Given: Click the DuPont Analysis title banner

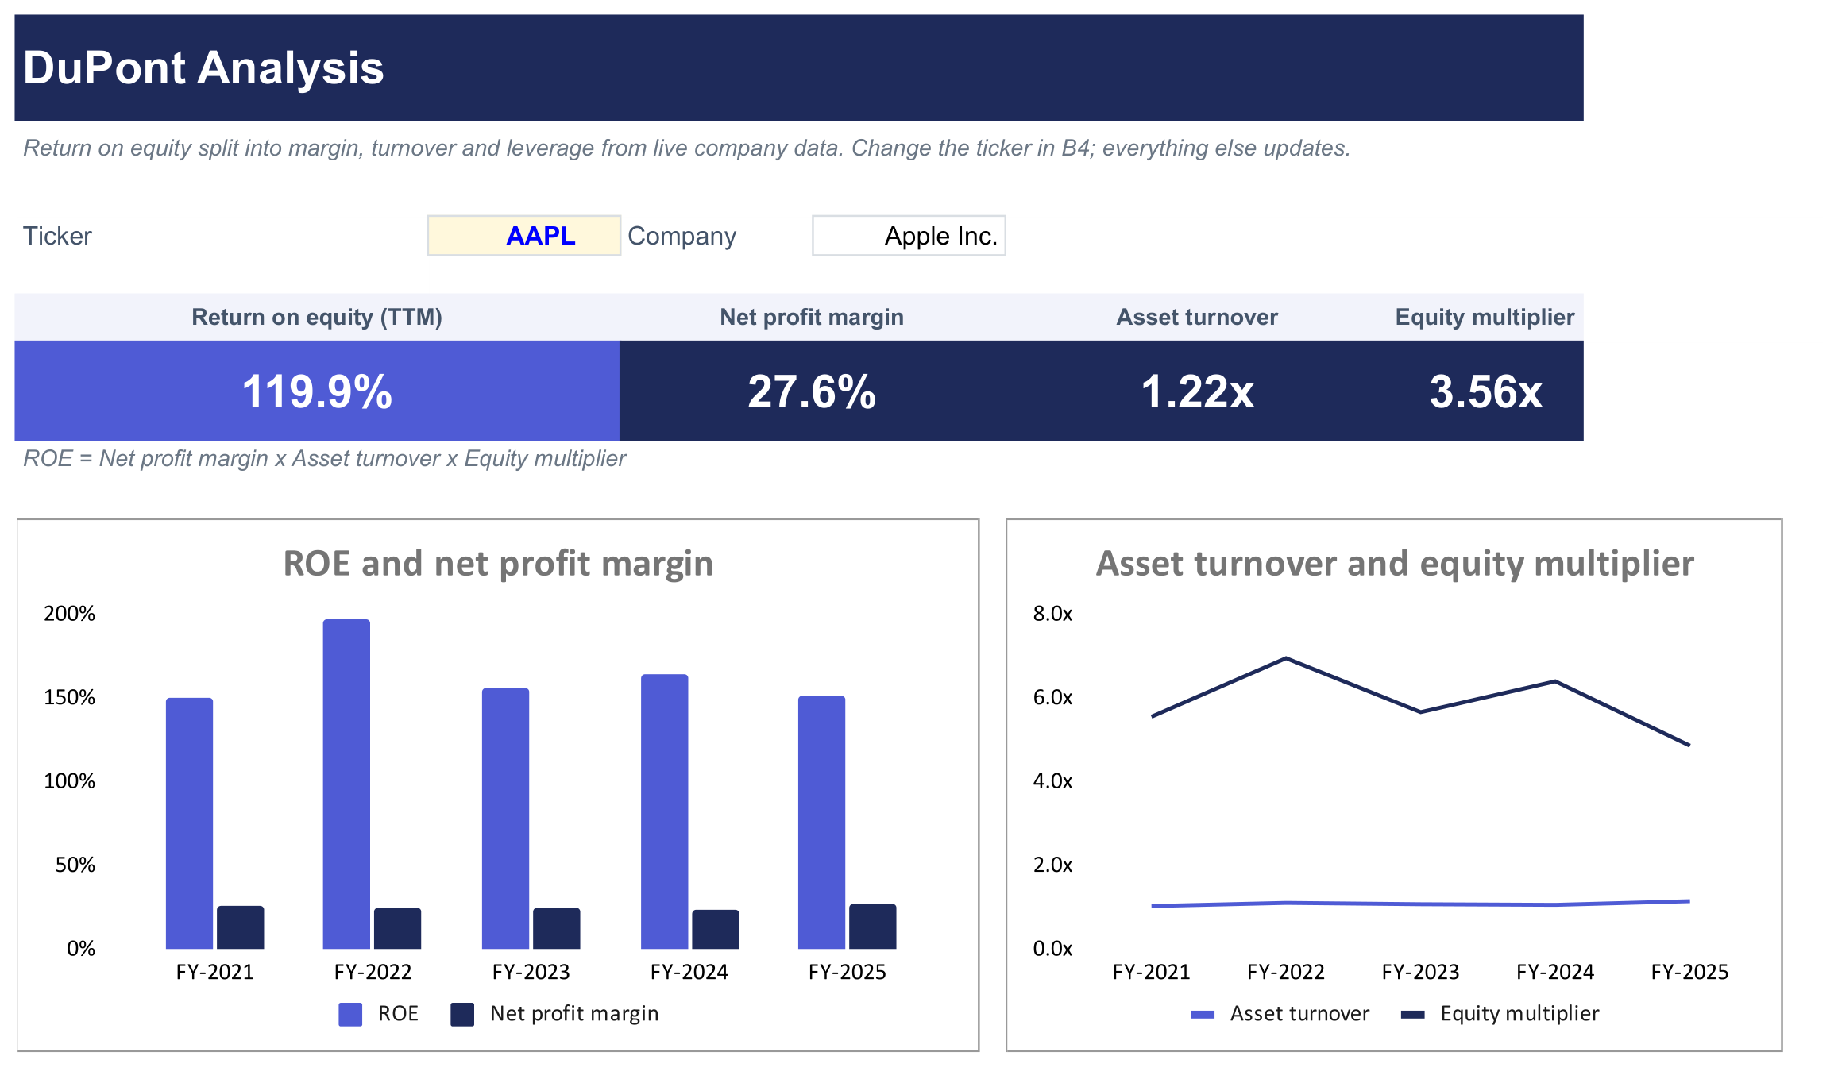Looking at the screenshot, I should coord(799,67).
